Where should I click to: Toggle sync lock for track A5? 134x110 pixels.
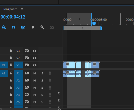pos(27,102)
